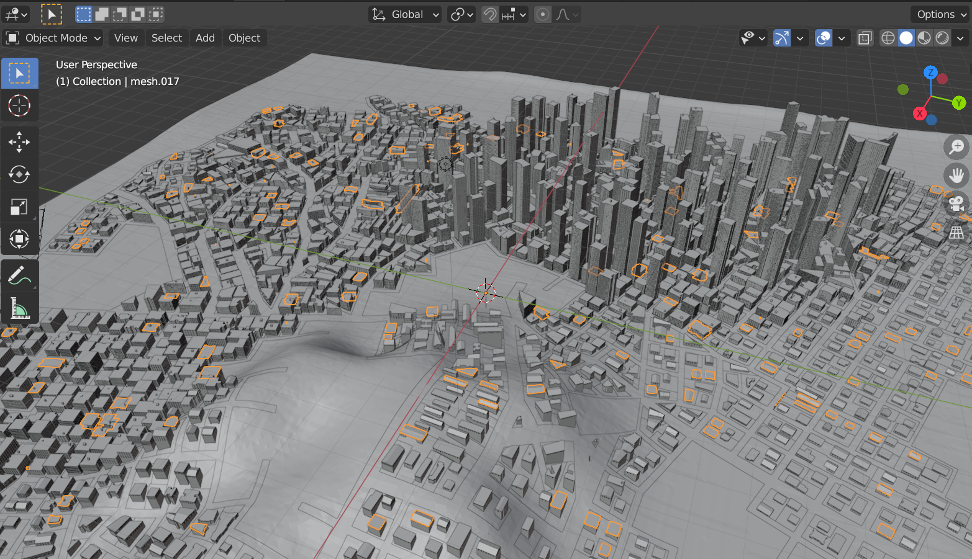This screenshot has width=972, height=559.
Task: Select the Cursor tool
Action: pyautogui.click(x=19, y=105)
